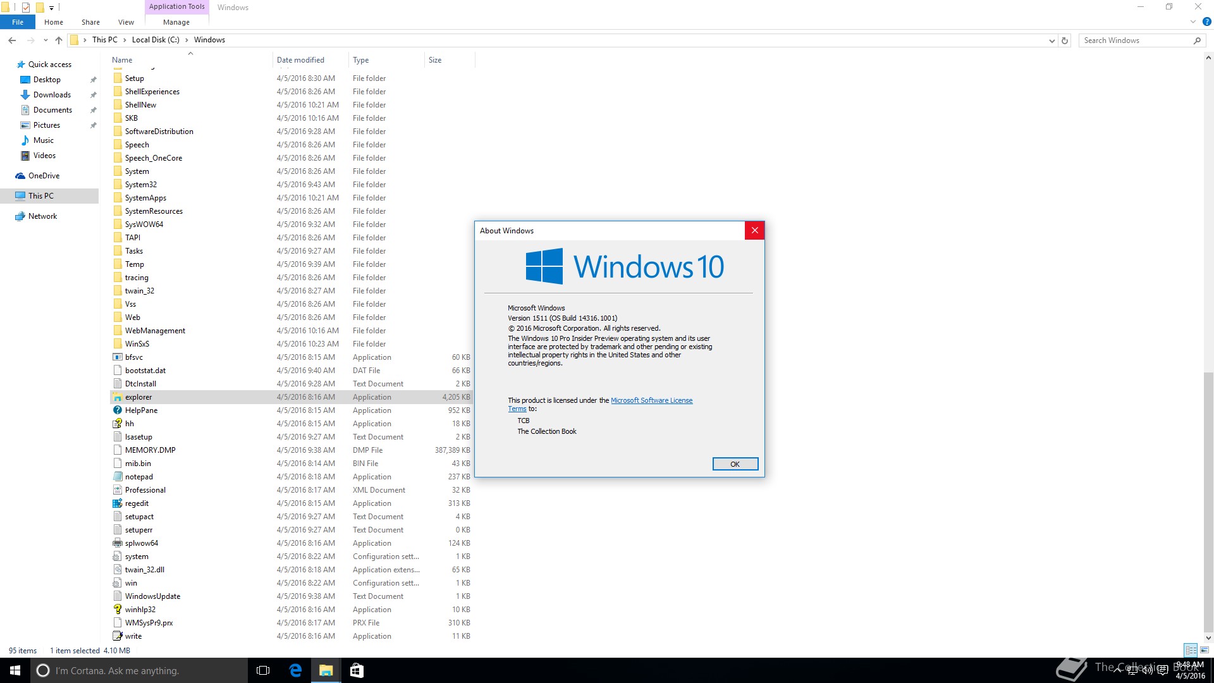This screenshot has height=683, width=1214.
Task: Expand the breadcrumb root folder chevron
Action: coord(85,40)
